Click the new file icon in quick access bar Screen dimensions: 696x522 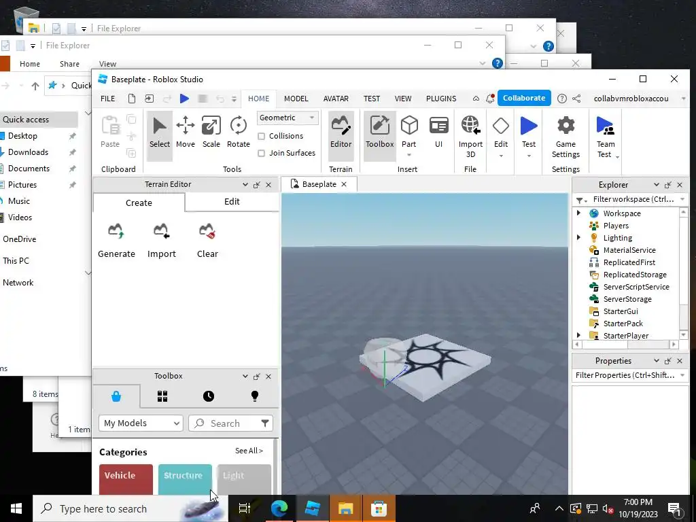pos(131,99)
